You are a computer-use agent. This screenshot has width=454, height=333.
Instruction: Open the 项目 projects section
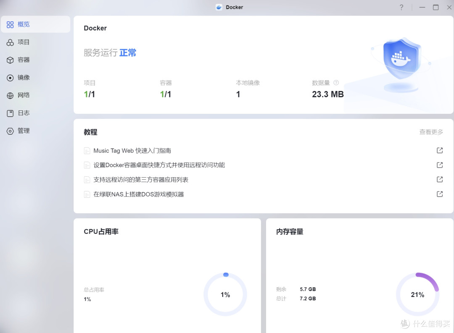36,42
